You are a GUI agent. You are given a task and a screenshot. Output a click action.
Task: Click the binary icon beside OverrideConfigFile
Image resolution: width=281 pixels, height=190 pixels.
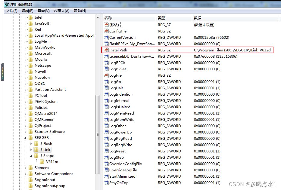pyautogui.click(x=106, y=164)
